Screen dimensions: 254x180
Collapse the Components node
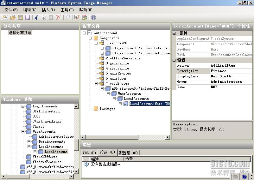point(90,38)
